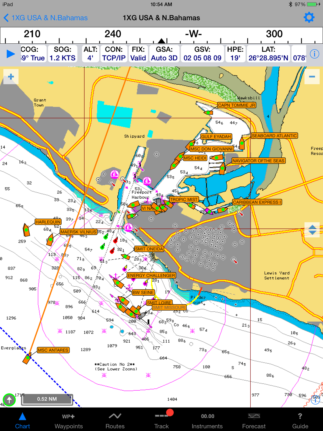
Task: Tap the Caution No 2 chart note
Action: pyautogui.click(x=116, y=367)
